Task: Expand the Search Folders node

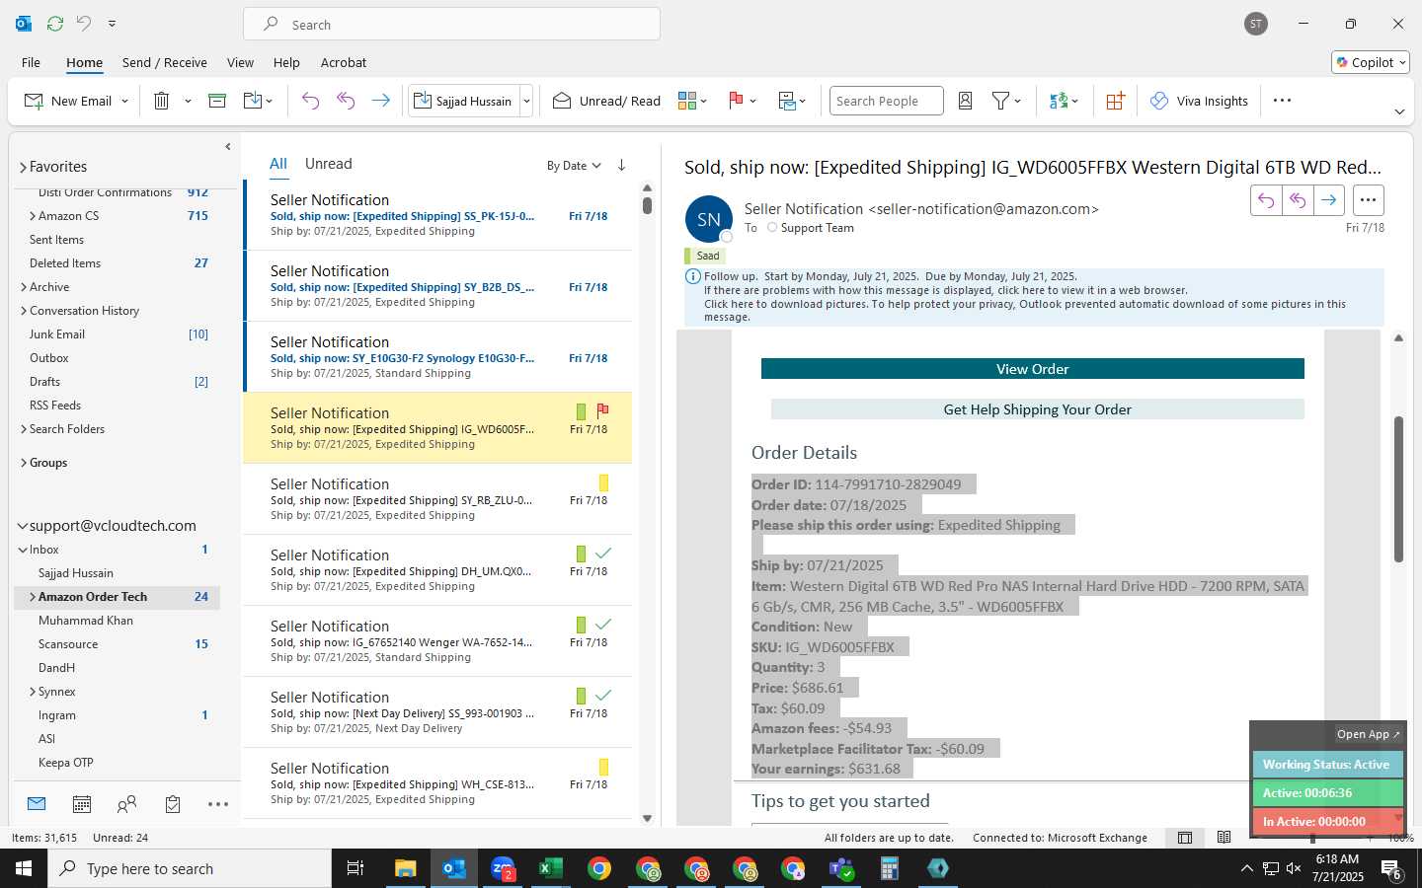Action: tap(23, 429)
